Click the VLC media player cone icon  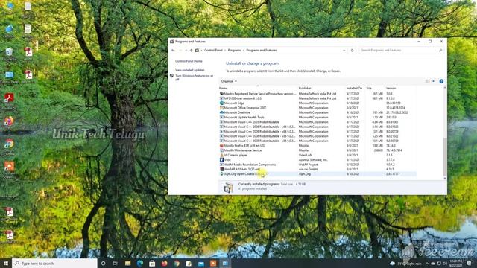[x=221, y=155]
